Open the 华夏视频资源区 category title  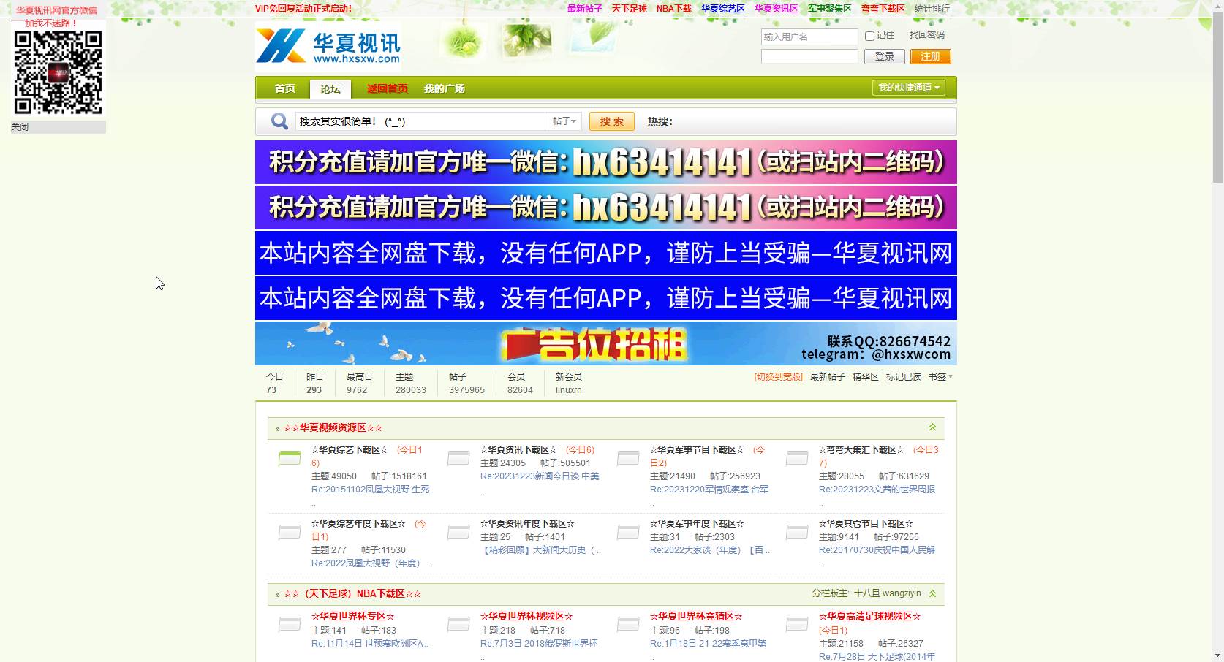coord(333,428)
